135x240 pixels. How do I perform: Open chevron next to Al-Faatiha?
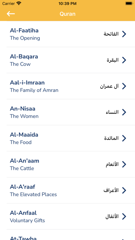pyautogui.click(x=124, y=34)
